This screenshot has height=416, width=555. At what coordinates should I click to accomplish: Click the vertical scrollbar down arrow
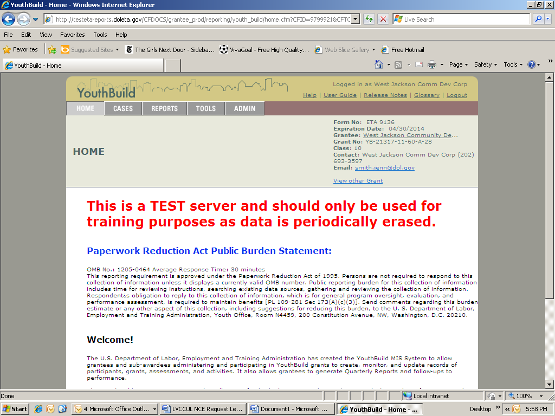pyautogui.click(x=549, y=385)
